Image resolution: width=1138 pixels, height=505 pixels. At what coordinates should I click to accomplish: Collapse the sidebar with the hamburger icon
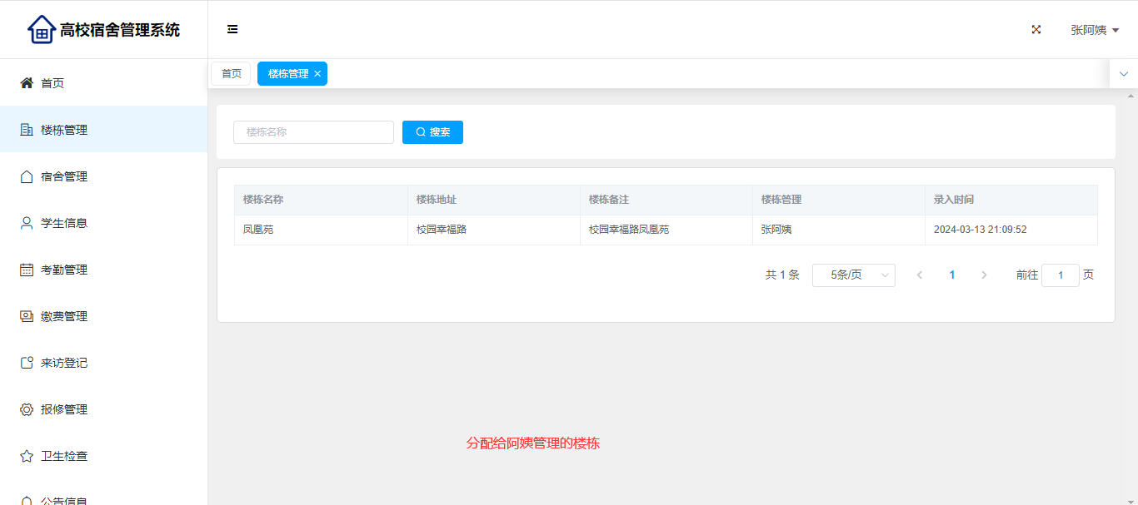pyautogui.click(x=232, y=30)
